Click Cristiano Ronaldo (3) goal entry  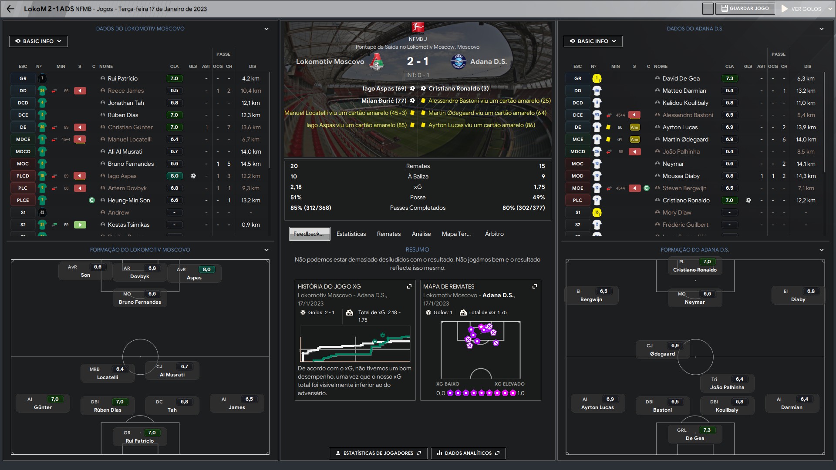(455, 89)
